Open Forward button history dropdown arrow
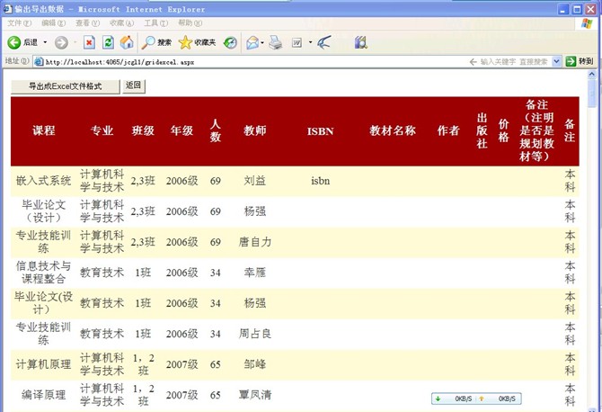Screen dimensions: 602x412 [75, 42]
